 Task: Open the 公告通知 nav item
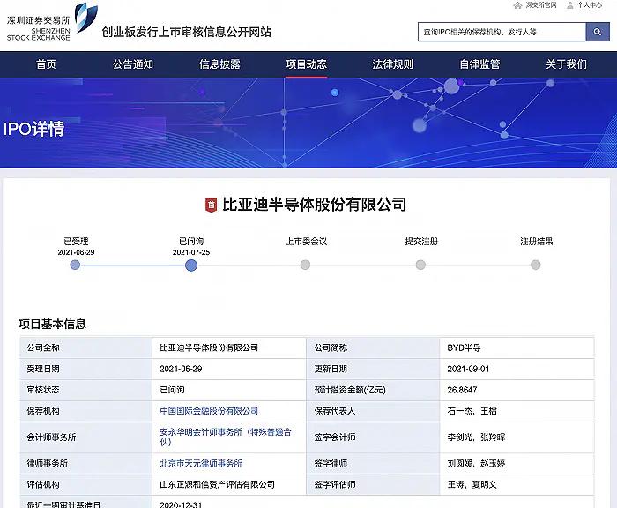pos(133,64)
